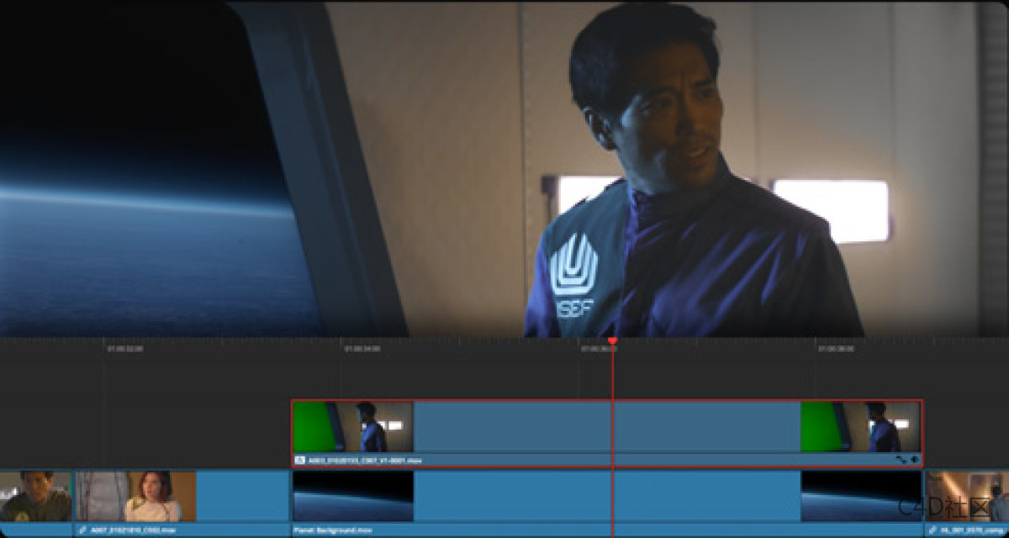Click the red playhead handle on the ruler

612,341
